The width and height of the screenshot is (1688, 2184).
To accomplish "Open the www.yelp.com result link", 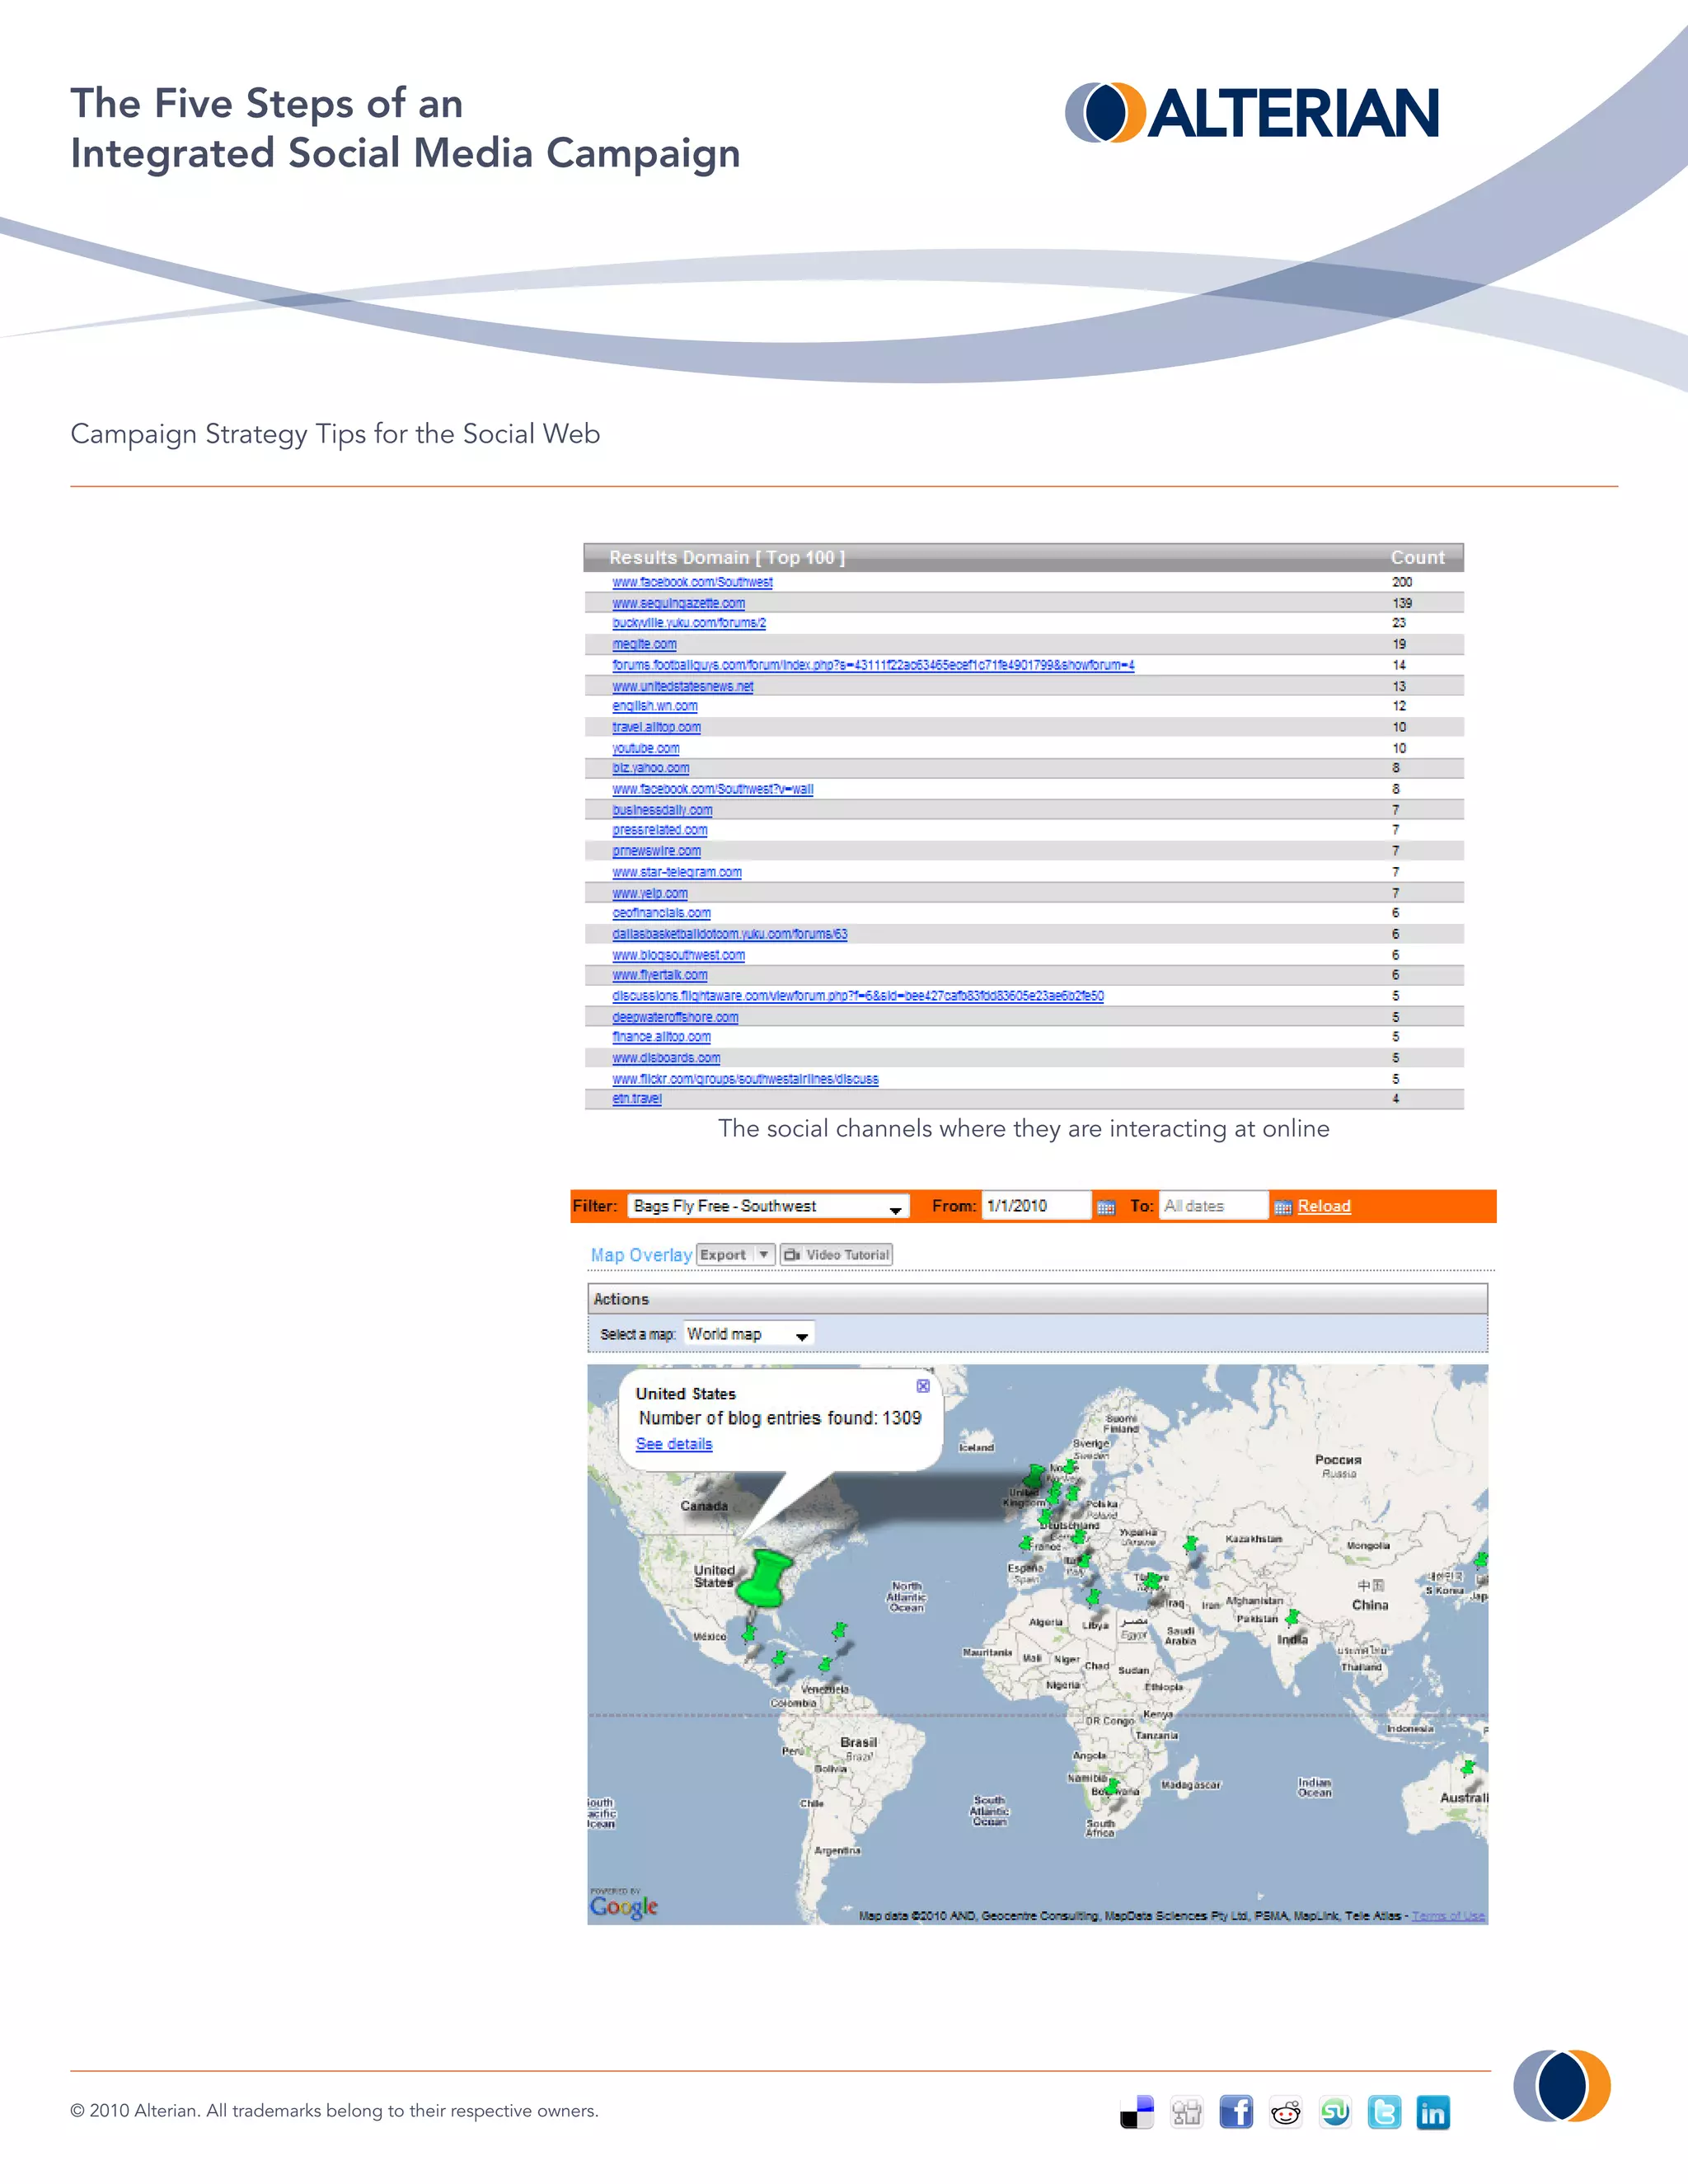I will click(650, 893).
